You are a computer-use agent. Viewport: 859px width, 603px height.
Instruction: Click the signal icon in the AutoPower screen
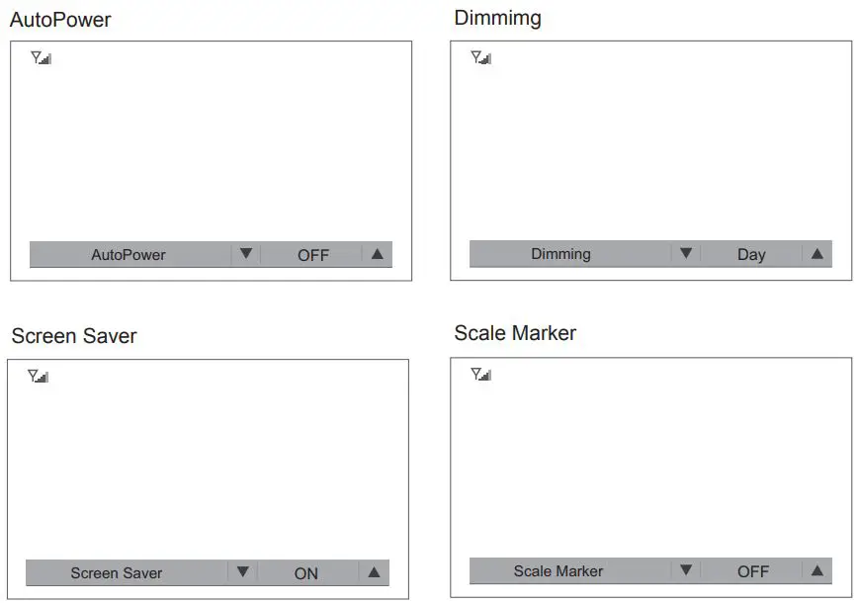(x=41, y=58)
